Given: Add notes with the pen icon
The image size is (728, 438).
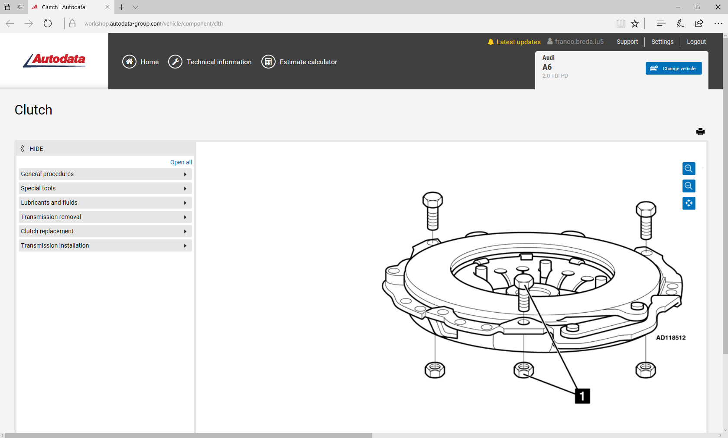Looking at the screenshot, I should point(680,23).
